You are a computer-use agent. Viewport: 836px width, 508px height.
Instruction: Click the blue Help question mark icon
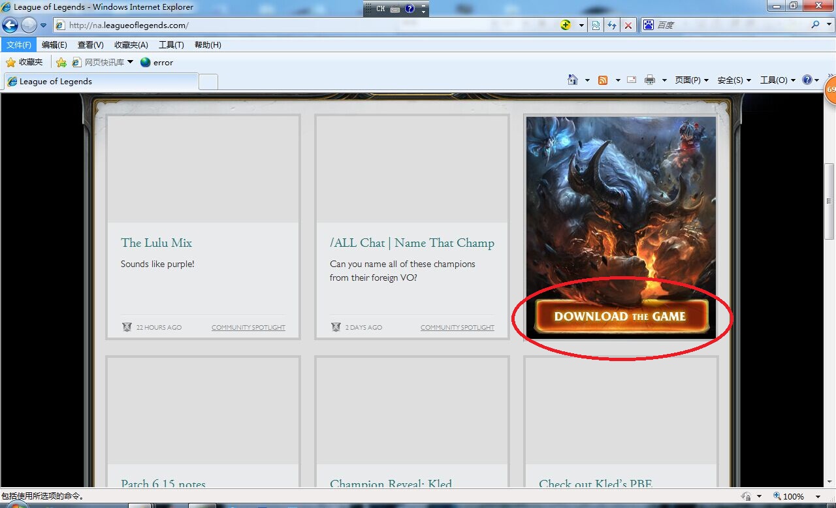[807, 80]
